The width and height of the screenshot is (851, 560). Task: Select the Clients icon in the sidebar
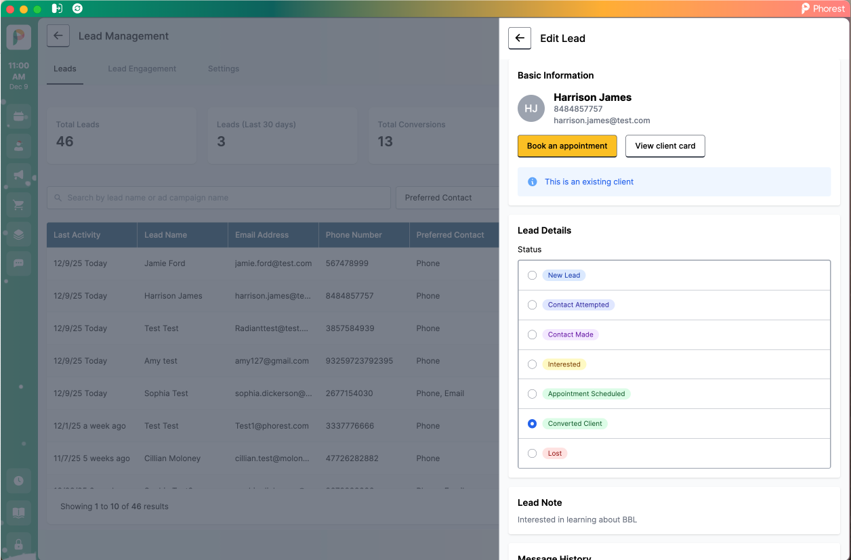(18, 146)
